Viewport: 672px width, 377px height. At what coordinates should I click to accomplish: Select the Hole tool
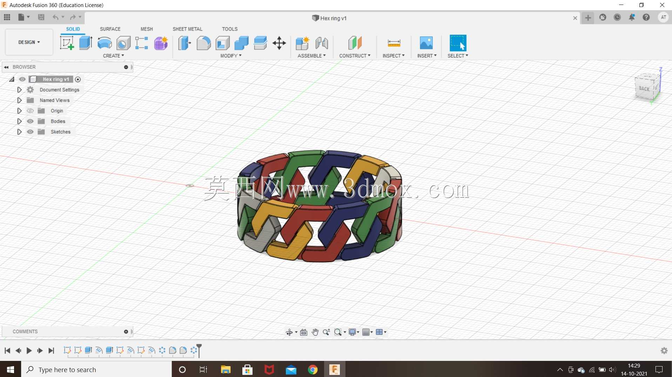point(123,43)
